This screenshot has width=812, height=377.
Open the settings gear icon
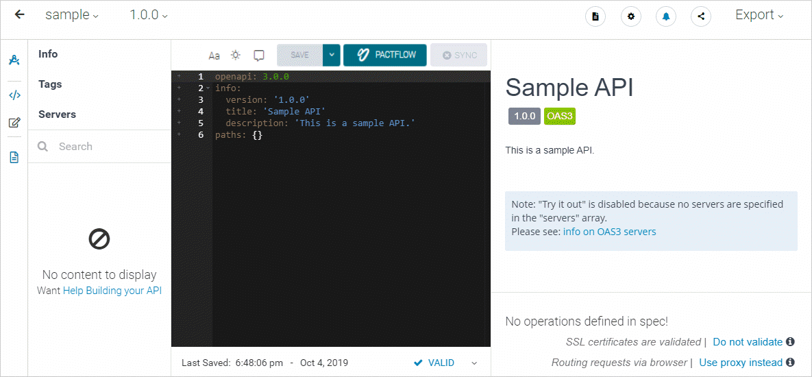coord(631,16)
